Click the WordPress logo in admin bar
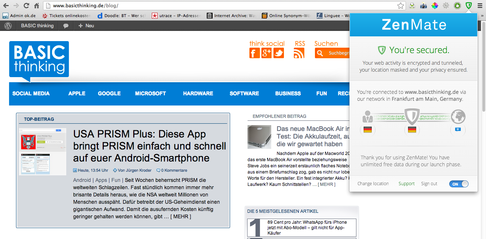The image size is (486, 239). (8, 26)
